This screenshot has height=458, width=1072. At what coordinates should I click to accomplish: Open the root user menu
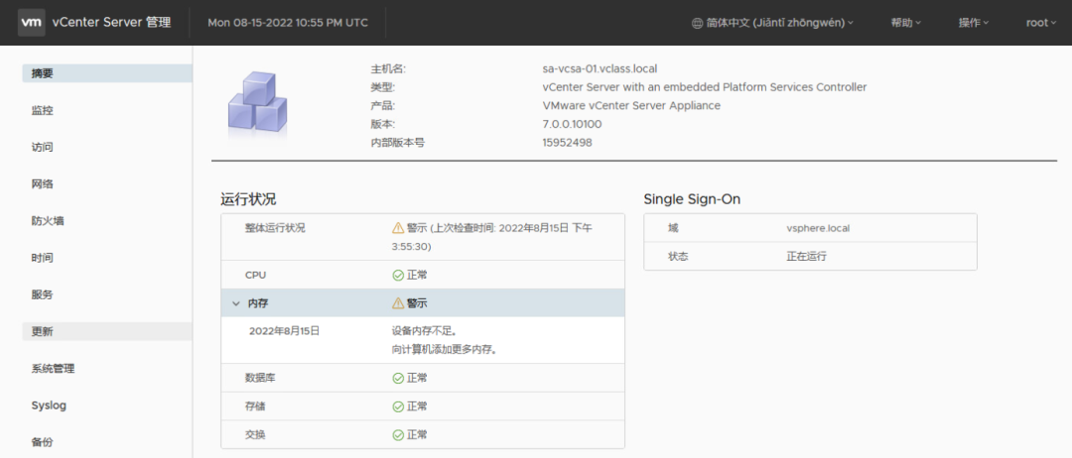click(x=1040, y=23)
